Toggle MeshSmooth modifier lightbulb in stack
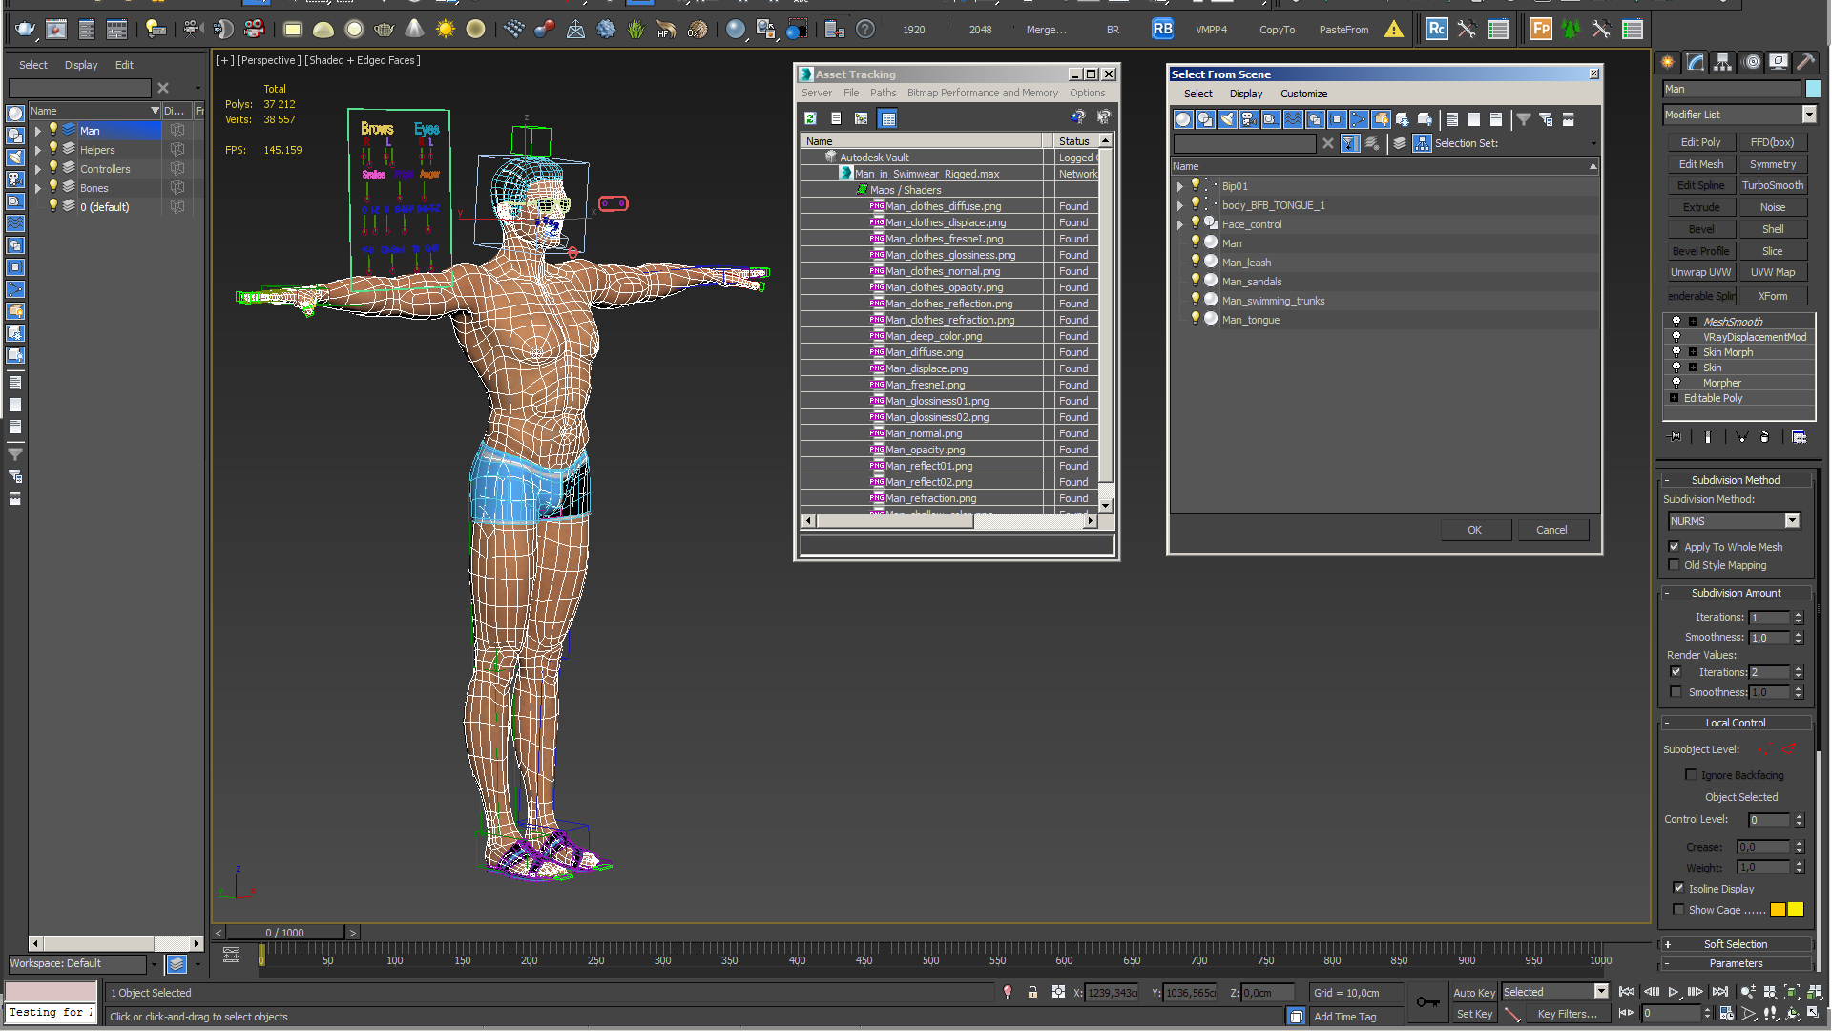The image size is (1832, 1031). tap(1676, 322)
